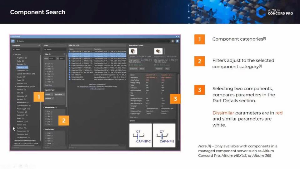Open the search bar dropdown arrow

pos(168,41)
